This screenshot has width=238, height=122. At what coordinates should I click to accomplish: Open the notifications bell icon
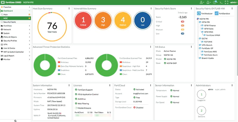[x=208, y=2]
